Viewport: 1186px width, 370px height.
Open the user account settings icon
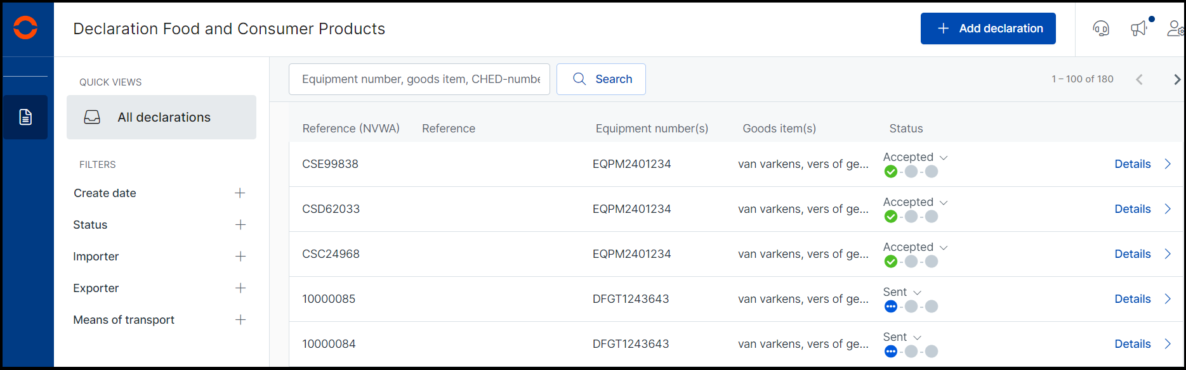(x=1175, y=29)
